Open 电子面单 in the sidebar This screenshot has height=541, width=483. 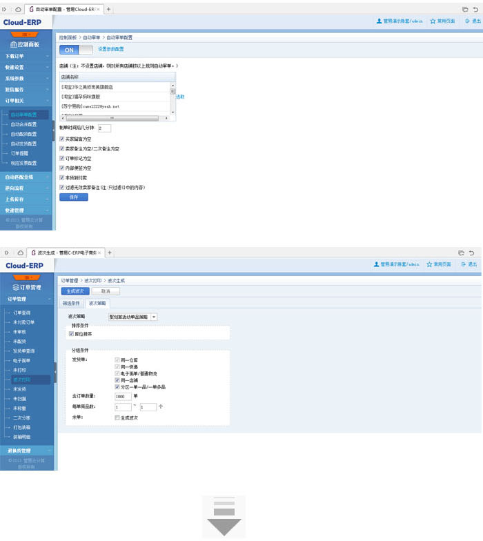pyautogui.click(x=22, y=360)
